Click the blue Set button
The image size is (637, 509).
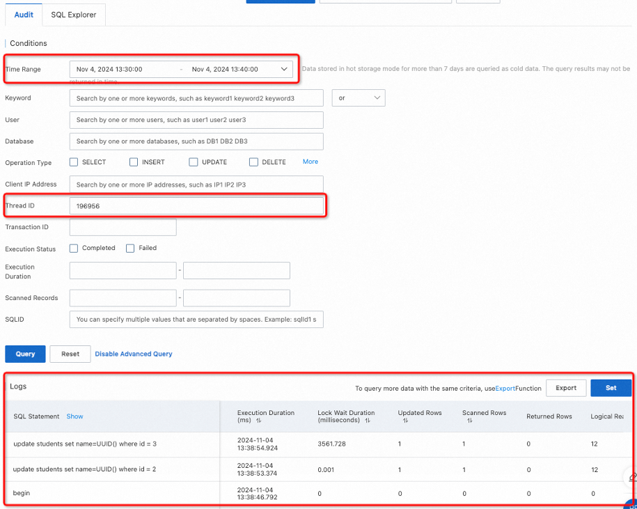611,388
